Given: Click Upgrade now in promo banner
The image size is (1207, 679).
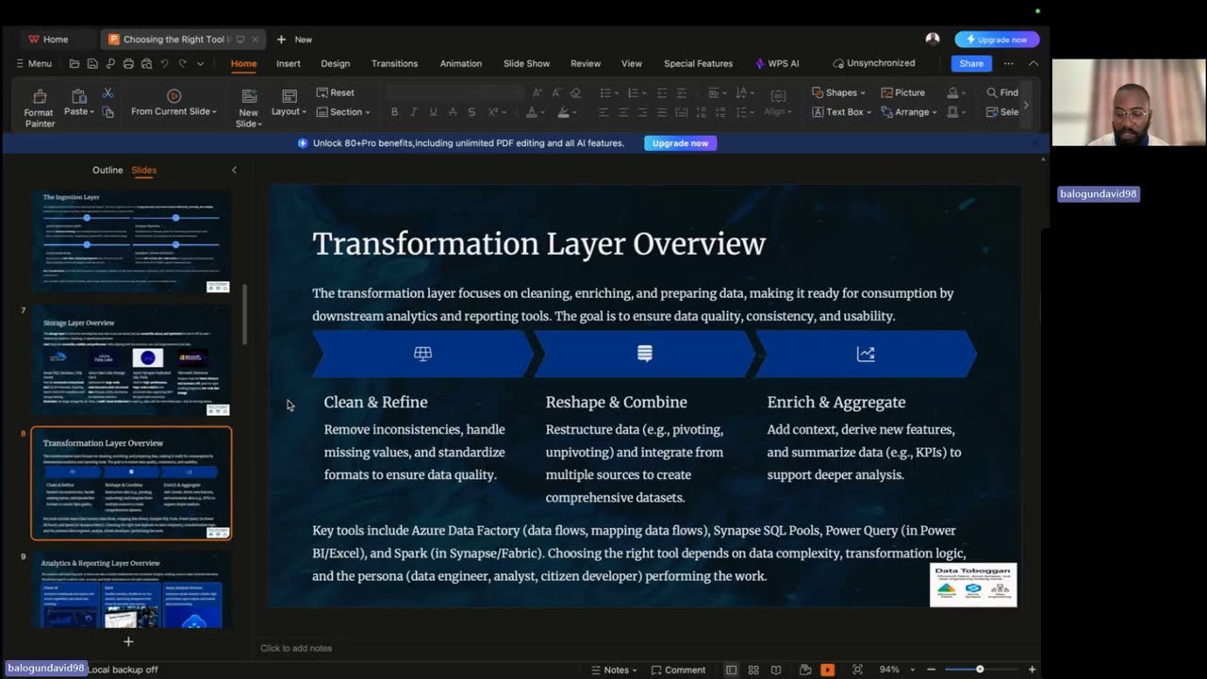Looking at the screenshot, I should (680, 143).
